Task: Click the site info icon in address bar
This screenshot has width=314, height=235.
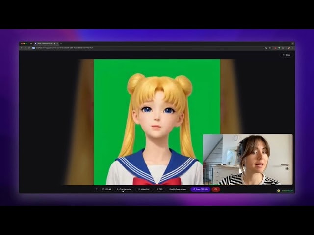Action: [x=34, y=48]
